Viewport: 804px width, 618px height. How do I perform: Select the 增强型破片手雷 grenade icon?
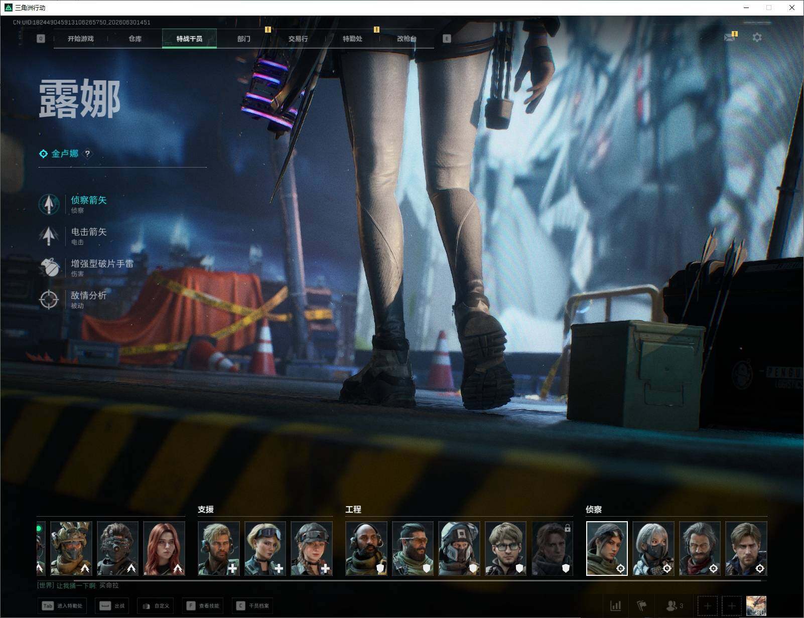[x=49, y=267]
